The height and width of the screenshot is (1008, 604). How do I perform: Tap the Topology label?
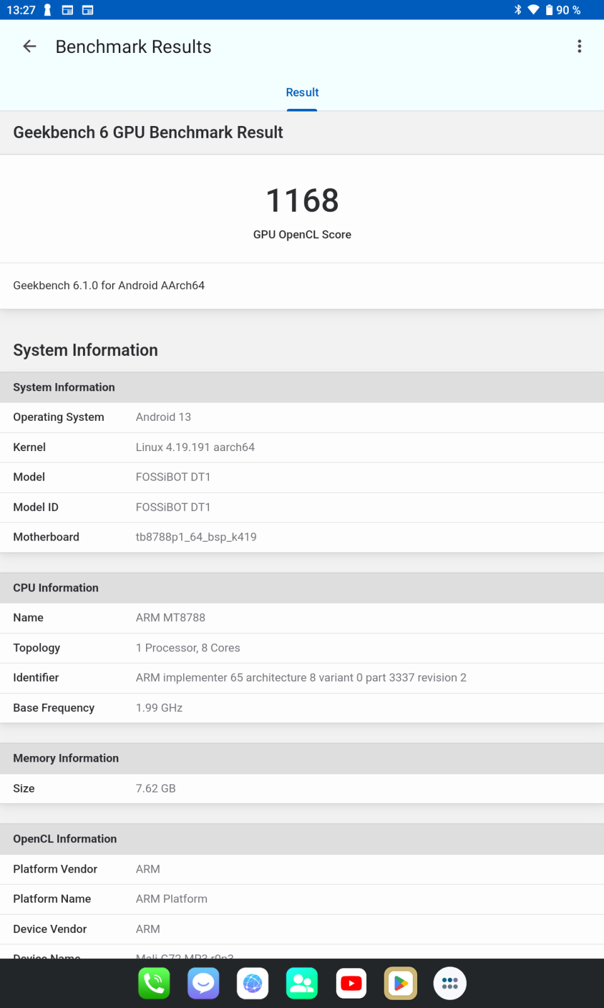(36, 648)
